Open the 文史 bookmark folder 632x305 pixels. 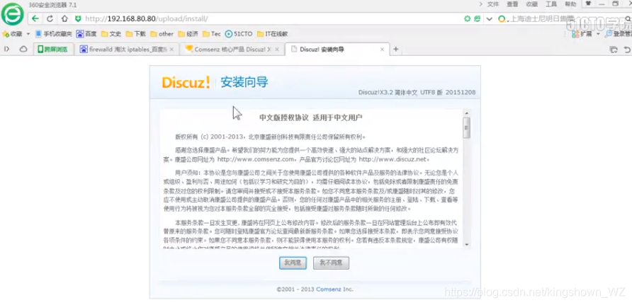click(111, 34)
